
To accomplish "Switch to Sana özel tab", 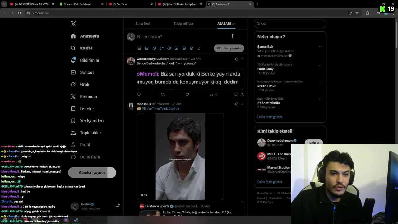I will (x=142, y=24).
